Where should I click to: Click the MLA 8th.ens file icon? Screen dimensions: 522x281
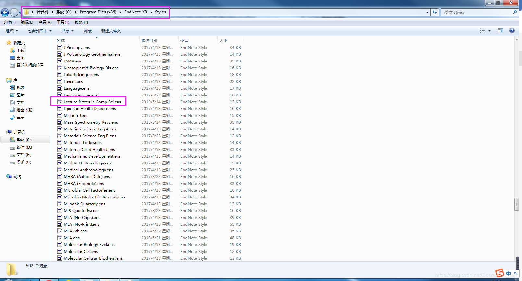click(60, 231)
